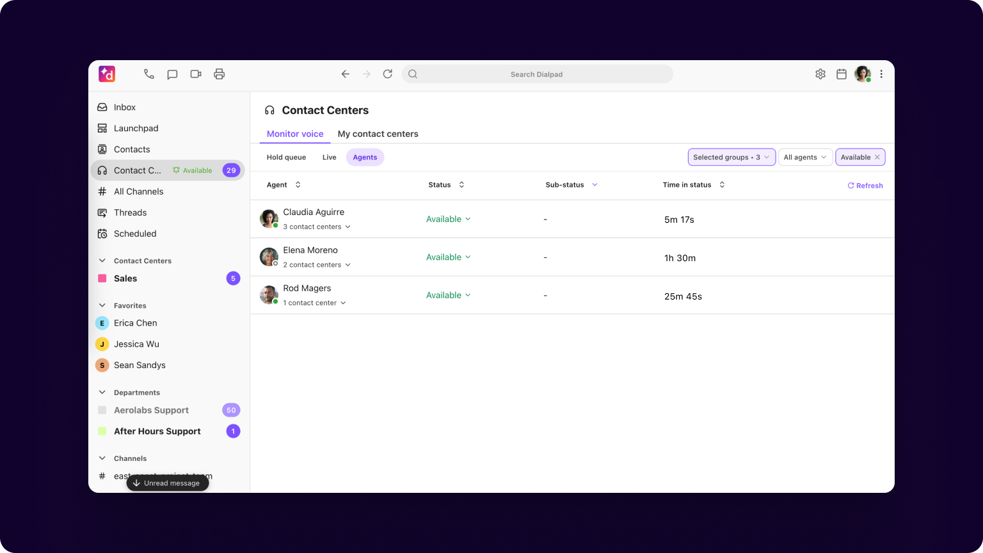Open the All agents dropdown
Viewport: 983px width, 553px height.
(x=805, y=157)
